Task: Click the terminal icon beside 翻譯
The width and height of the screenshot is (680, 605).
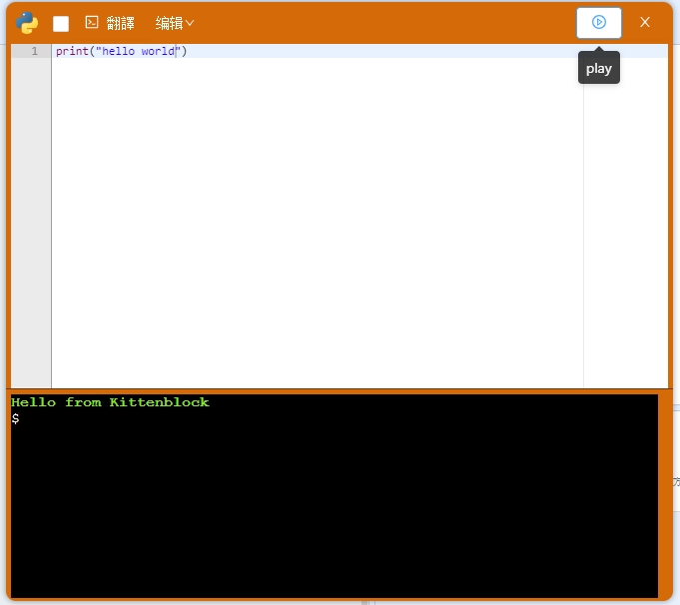Action: coord(92,22)
